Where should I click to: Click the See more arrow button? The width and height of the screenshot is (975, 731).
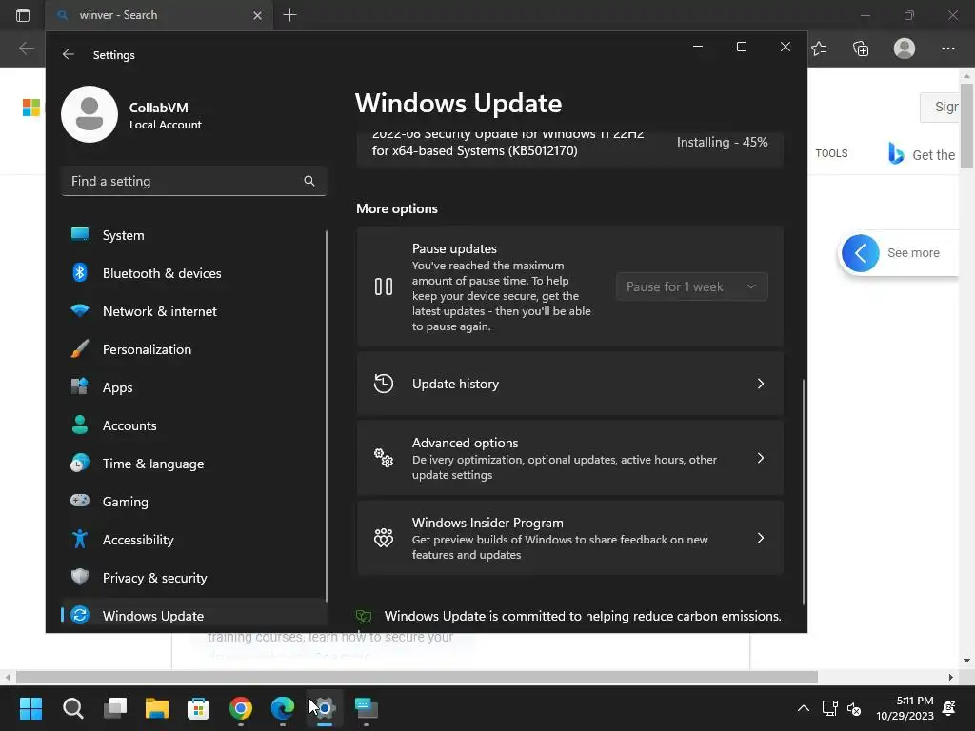coord(861,253)
